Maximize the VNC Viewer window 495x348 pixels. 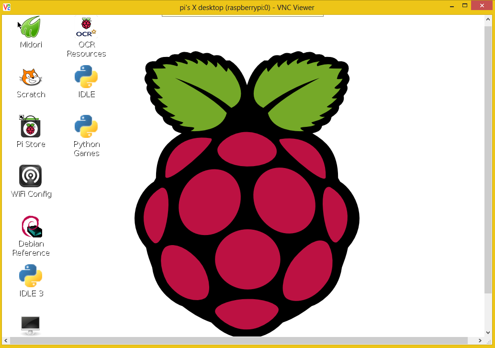[x=465, y=5]
